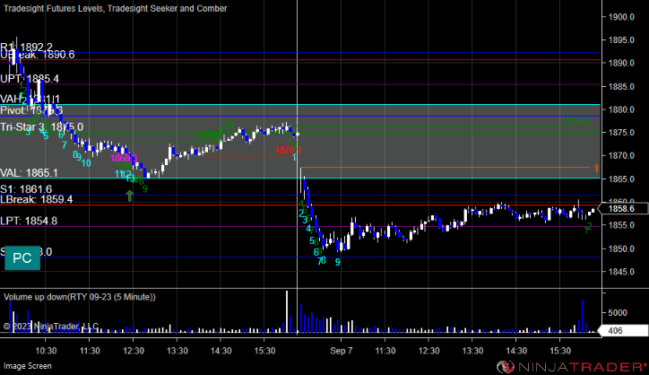Click the 1880.0 price axis label
649x375 pixels.
click(621, 109)
